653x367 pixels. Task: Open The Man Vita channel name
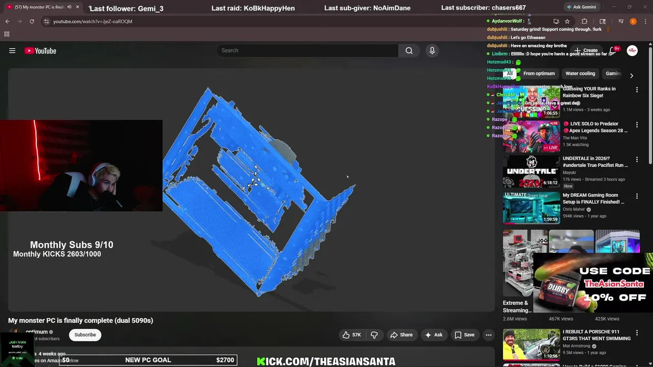click(574, 138)
